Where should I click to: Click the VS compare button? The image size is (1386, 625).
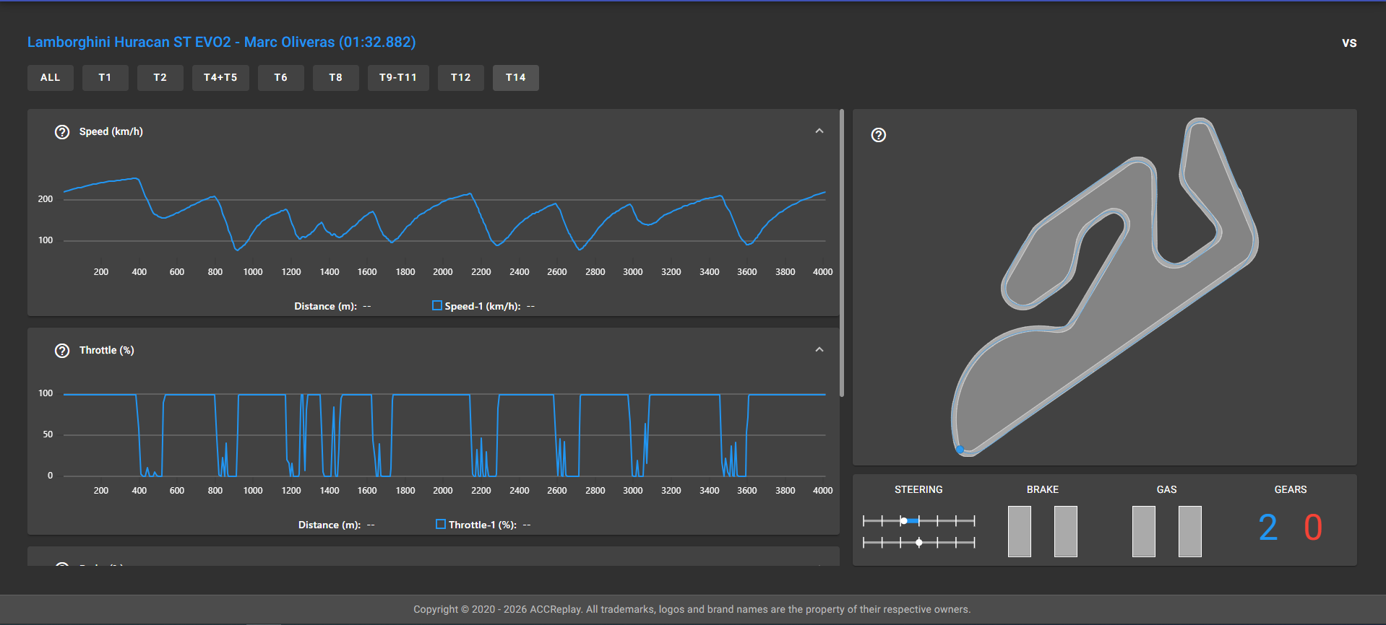tap(1349, 43)
